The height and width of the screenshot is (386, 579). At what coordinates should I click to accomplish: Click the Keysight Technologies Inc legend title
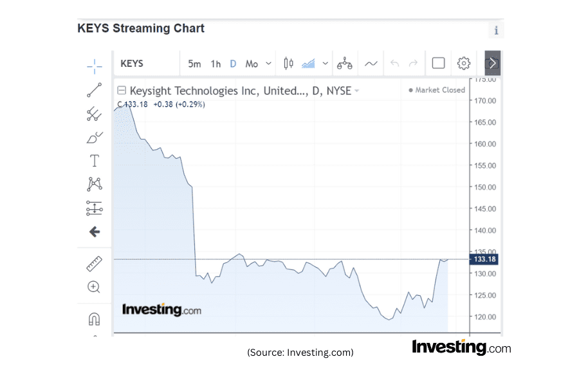(x=241, y=91)
